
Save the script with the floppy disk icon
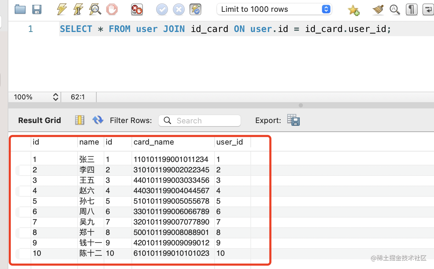37,9
